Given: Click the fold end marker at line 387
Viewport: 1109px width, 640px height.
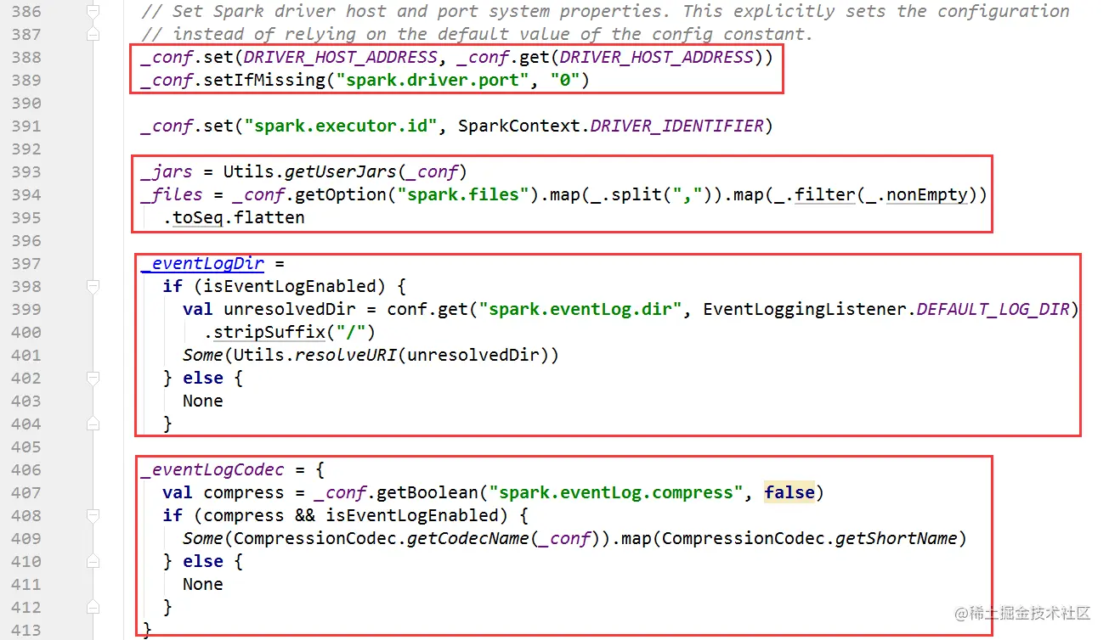Looking at the screenshot, I should [x=93, y=35].
